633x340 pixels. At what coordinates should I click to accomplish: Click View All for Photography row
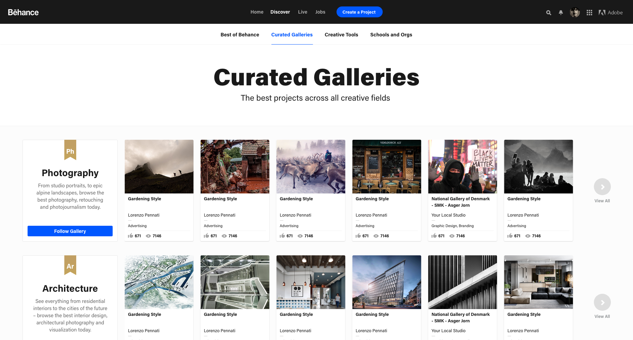pyautogui.click(x=602, y=201)
